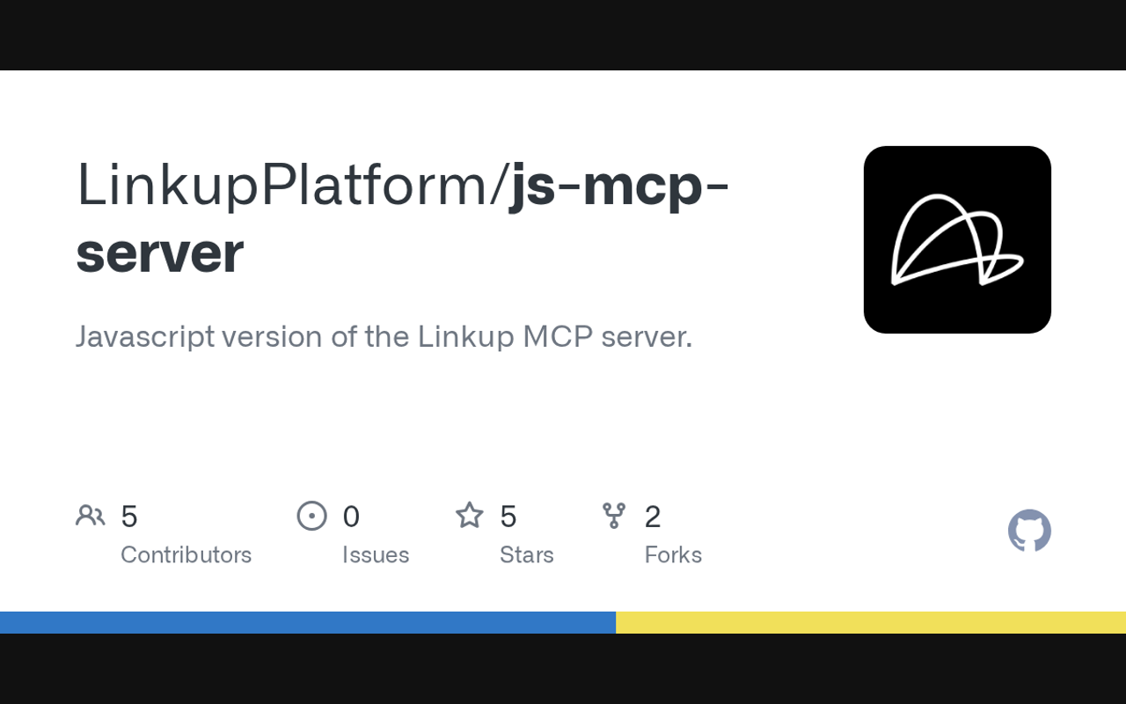Click the Contributors people icon
Screen dimensions: 1126x704
[x=90, y=516]
